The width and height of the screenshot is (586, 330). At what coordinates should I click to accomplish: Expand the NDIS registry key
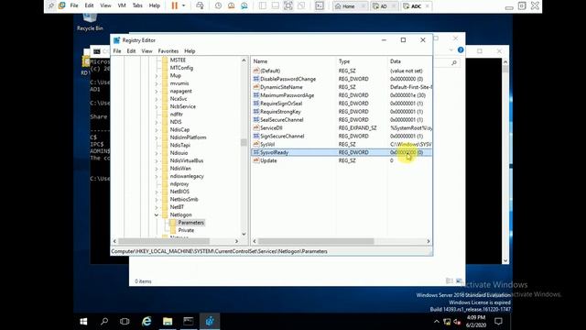tap(157, 122)
